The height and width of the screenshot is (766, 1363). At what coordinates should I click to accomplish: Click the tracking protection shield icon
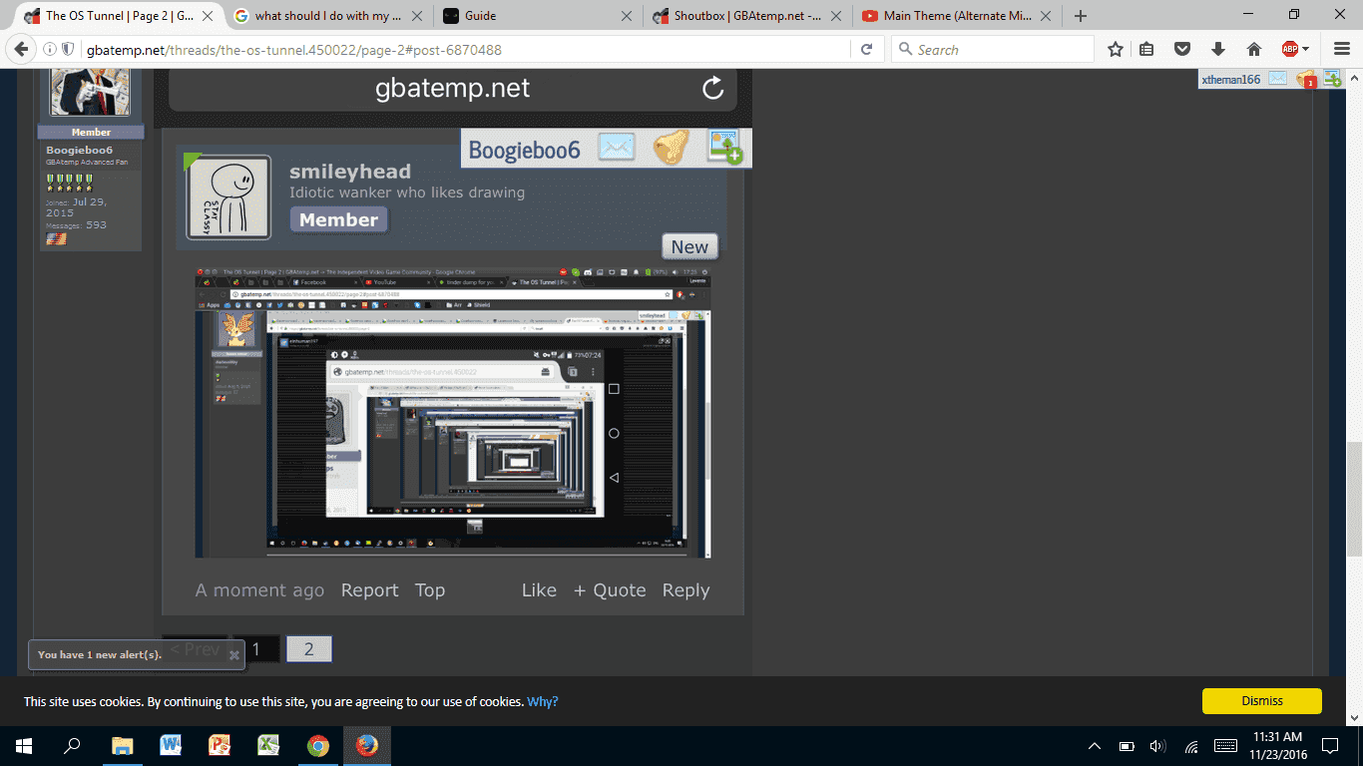[68, 49]
